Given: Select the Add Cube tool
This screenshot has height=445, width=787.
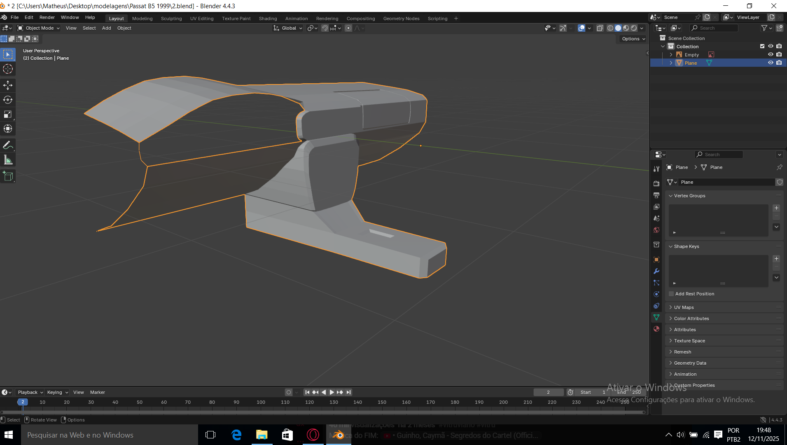Looking at the screenshot, I should pos(8,176).
